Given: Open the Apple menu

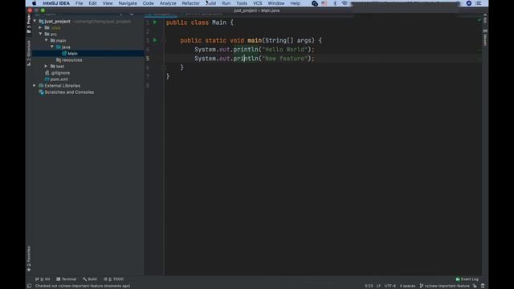Looking at the screenshot, I should click(34, 3).
